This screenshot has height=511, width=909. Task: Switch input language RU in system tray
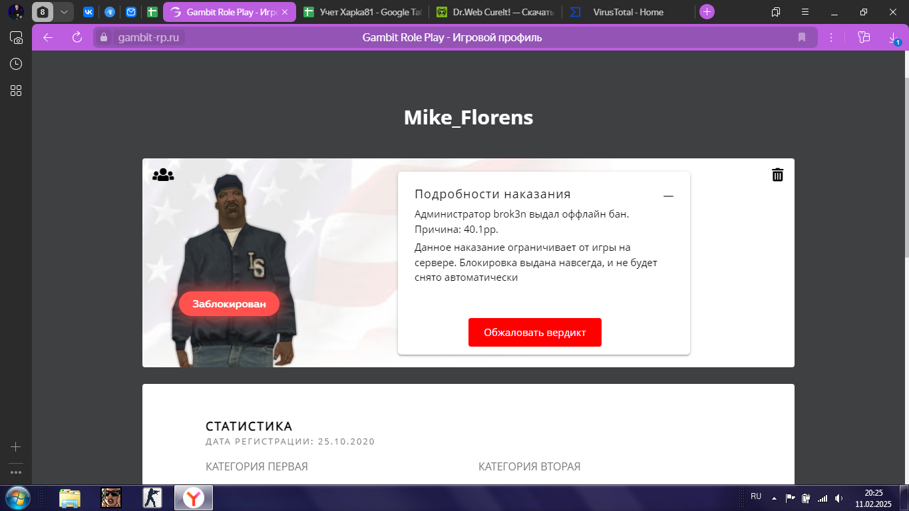756,496
